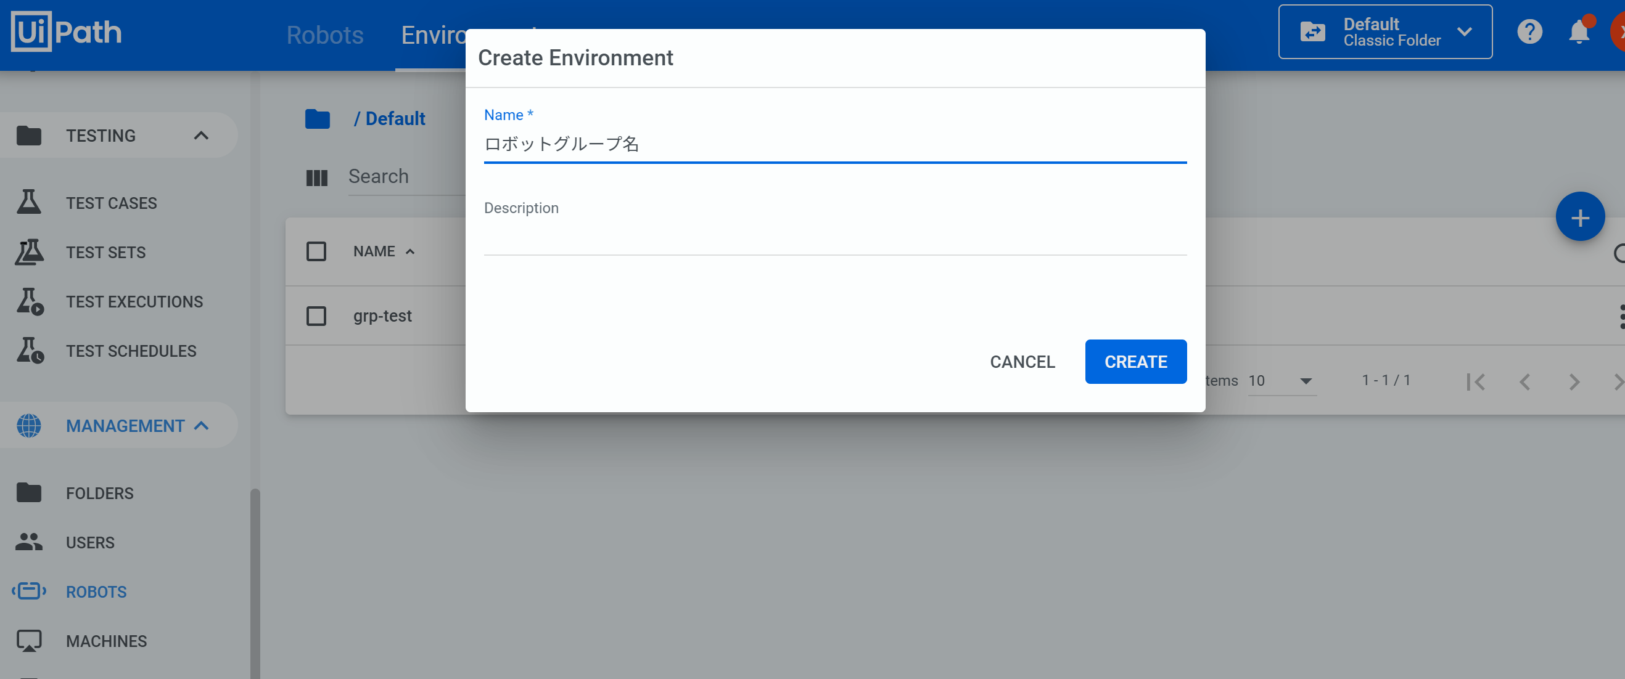
Task: Click the blue plus add button
Action: (1579, 218)
